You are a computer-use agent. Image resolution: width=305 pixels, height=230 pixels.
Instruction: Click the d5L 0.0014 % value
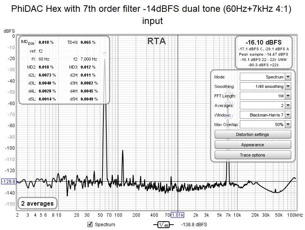[x=47, y=99]
